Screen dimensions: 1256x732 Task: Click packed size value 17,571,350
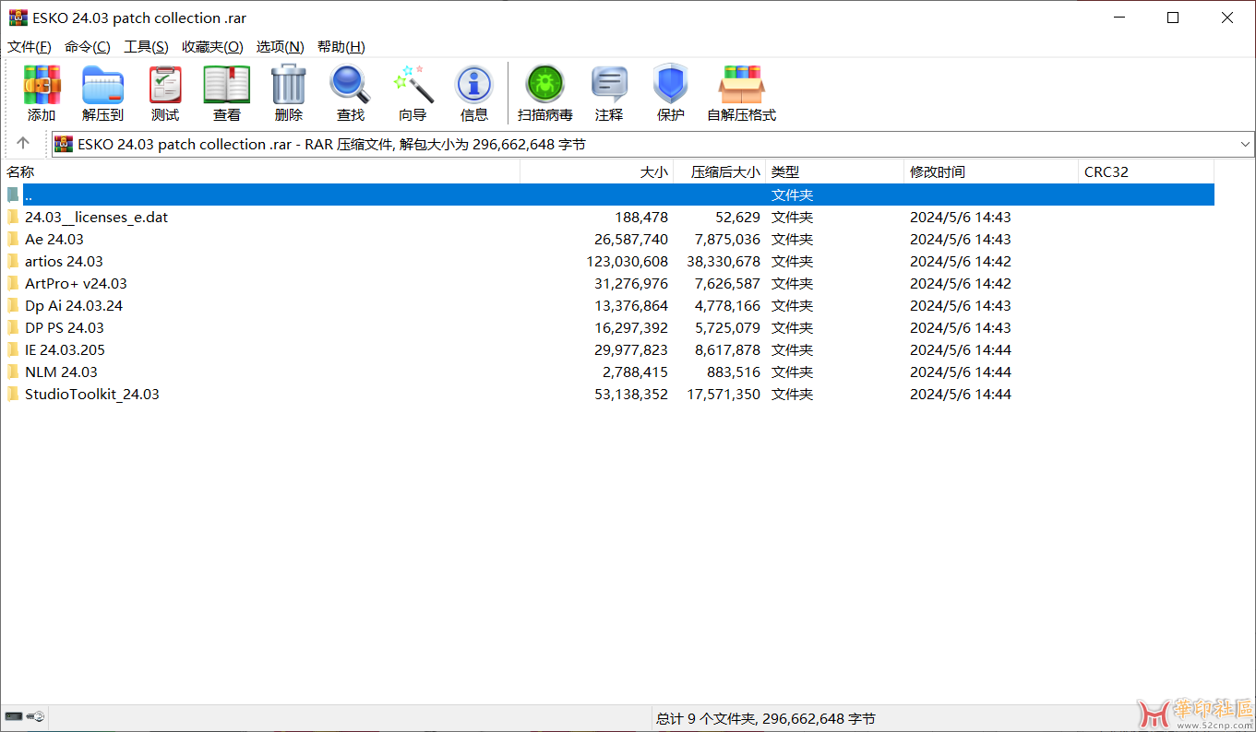point(724,395)
